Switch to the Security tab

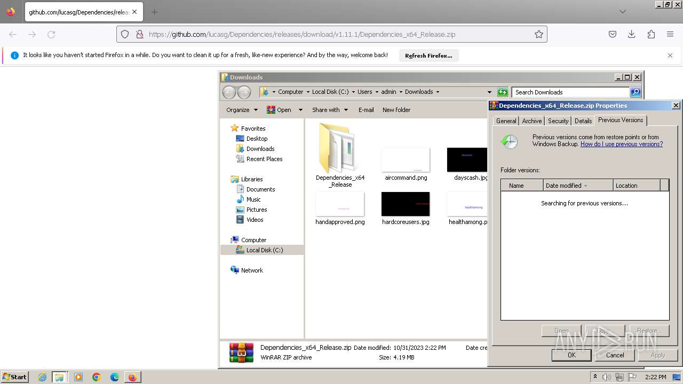558,121
